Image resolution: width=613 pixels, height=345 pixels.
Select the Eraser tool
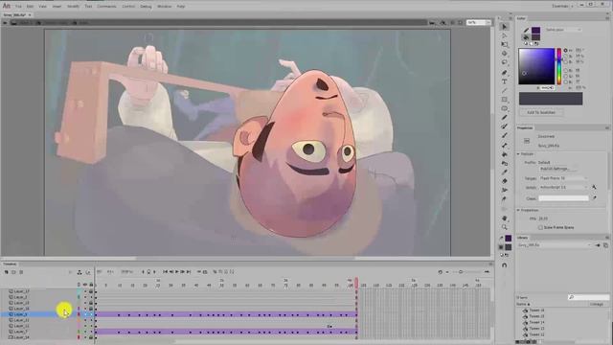505,181
